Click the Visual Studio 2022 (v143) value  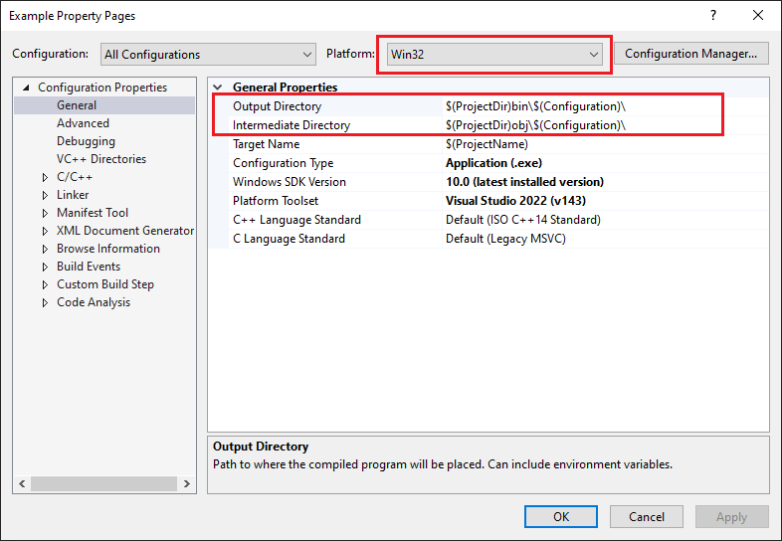pyautogui.click(x=515, y=201)
